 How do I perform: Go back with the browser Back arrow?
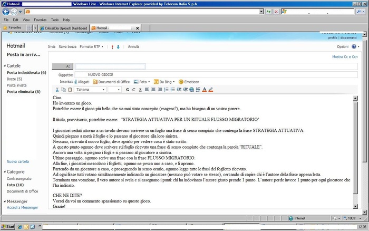coord(6,12)
